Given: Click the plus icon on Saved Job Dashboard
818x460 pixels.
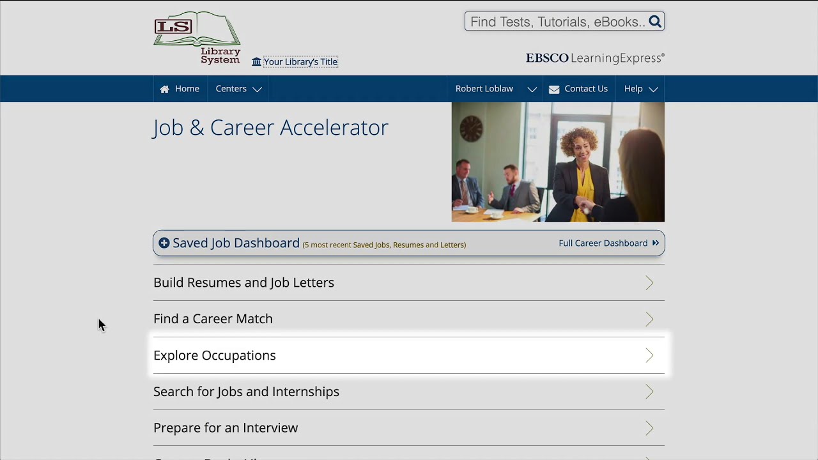Looking at the screenshot, I should (x=164, y=243).
